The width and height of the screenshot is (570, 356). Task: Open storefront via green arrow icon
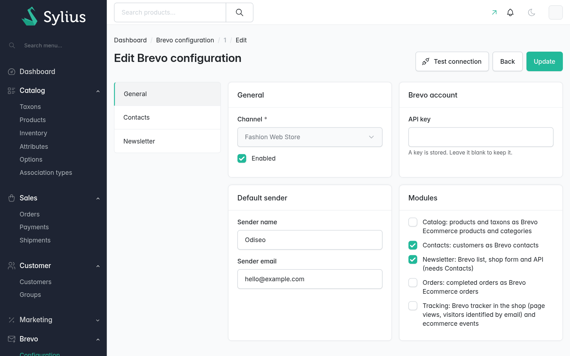[494, 12]
